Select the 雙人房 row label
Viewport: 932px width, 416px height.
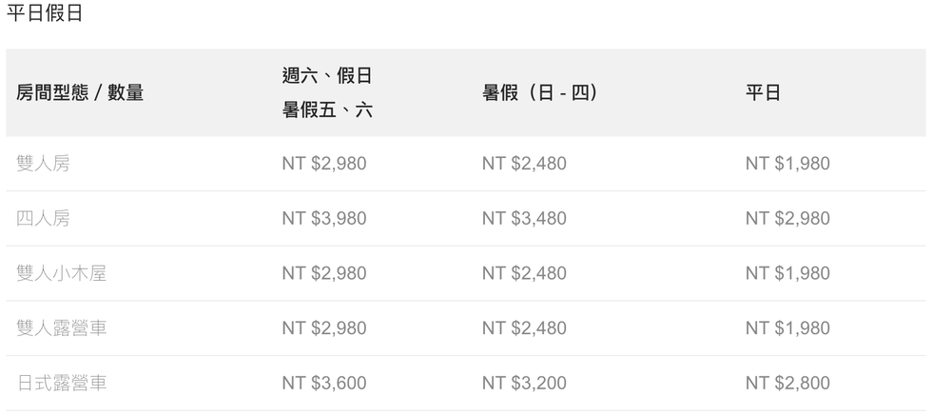click(43, 163)
